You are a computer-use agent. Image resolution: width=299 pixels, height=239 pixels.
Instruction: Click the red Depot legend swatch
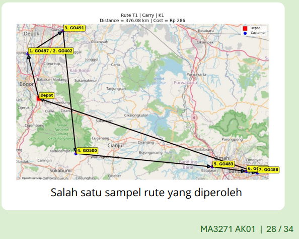point(245,28)
